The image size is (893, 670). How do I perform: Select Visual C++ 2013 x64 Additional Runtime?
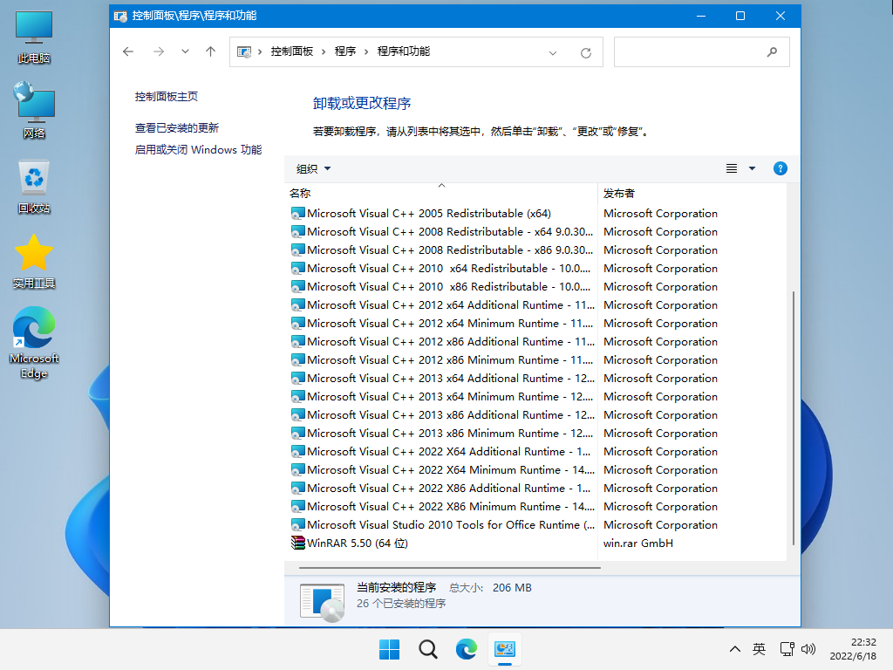coord(442,379)
